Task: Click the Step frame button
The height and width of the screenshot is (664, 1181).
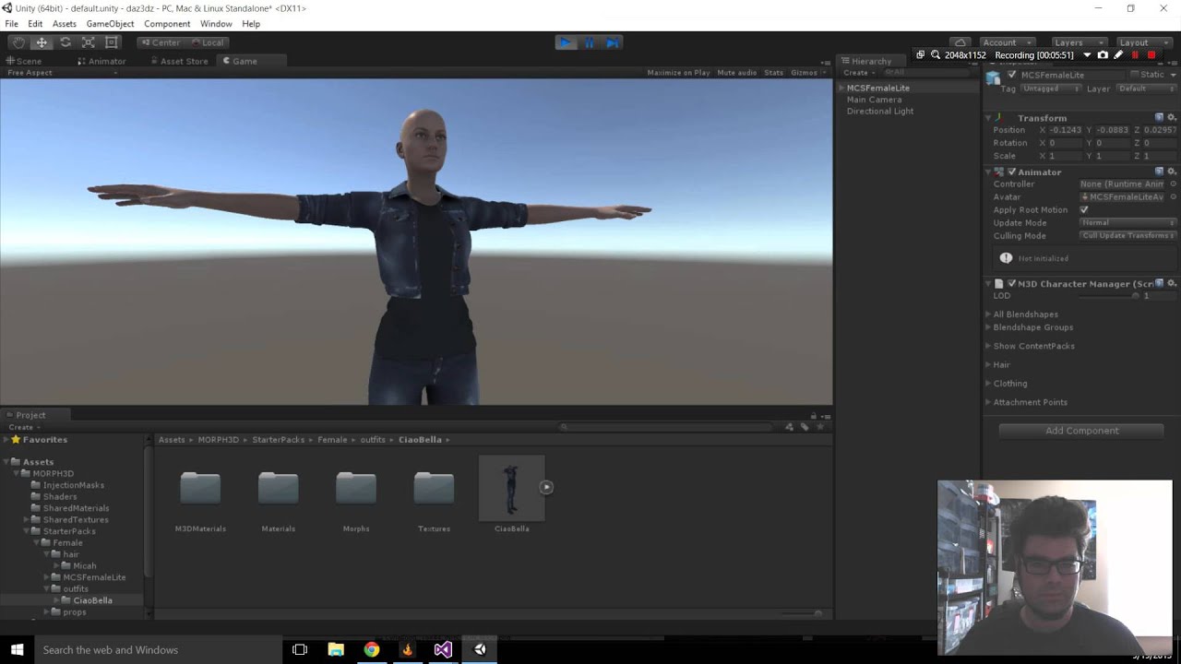Action: 613,42
